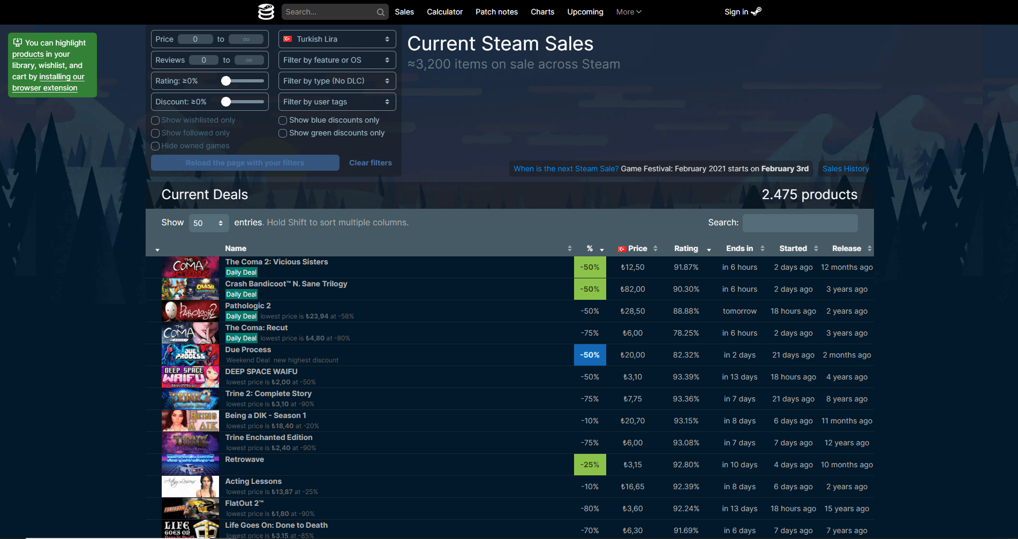The image size is (1018, 539).
Task: Open Filter by user tags dropdown
Action: click(337, 102)
